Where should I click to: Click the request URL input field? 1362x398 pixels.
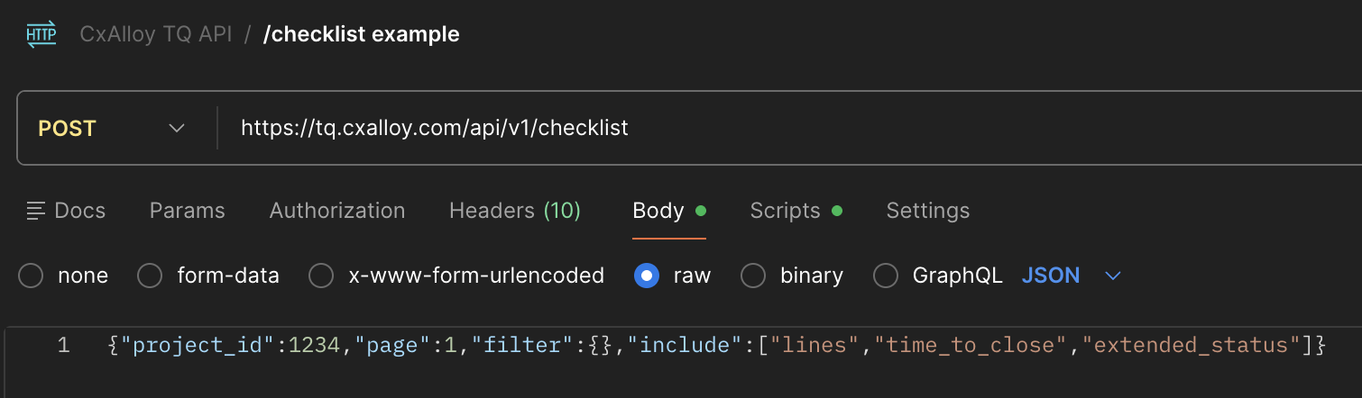722,129
